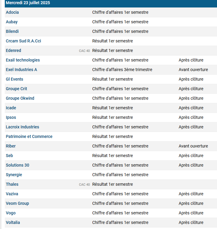Select Adocia's Chiffre d'affaires 1er semestre text
The width and height of the screenshot is (217, 229).
(x=120, y=12)
